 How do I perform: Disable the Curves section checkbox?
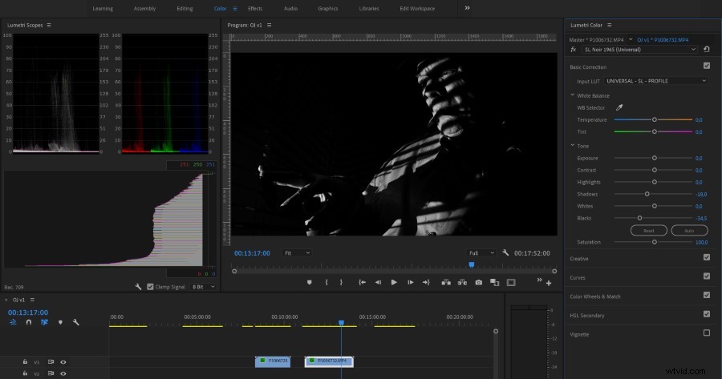(x=707, y=276)
